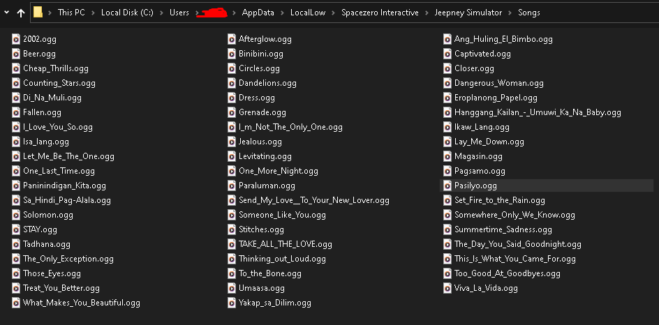Image resolution: width=659 pixels, height=325 pixels.
Task: Select the 2002.ogg file icon
Action: (16, 39)
